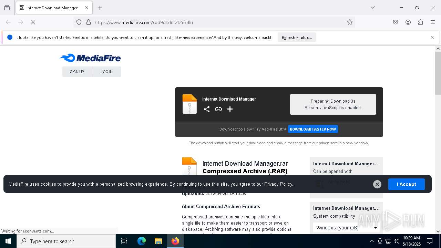
Task: Open Firefox account menu
Action: (x=408, y=22)
